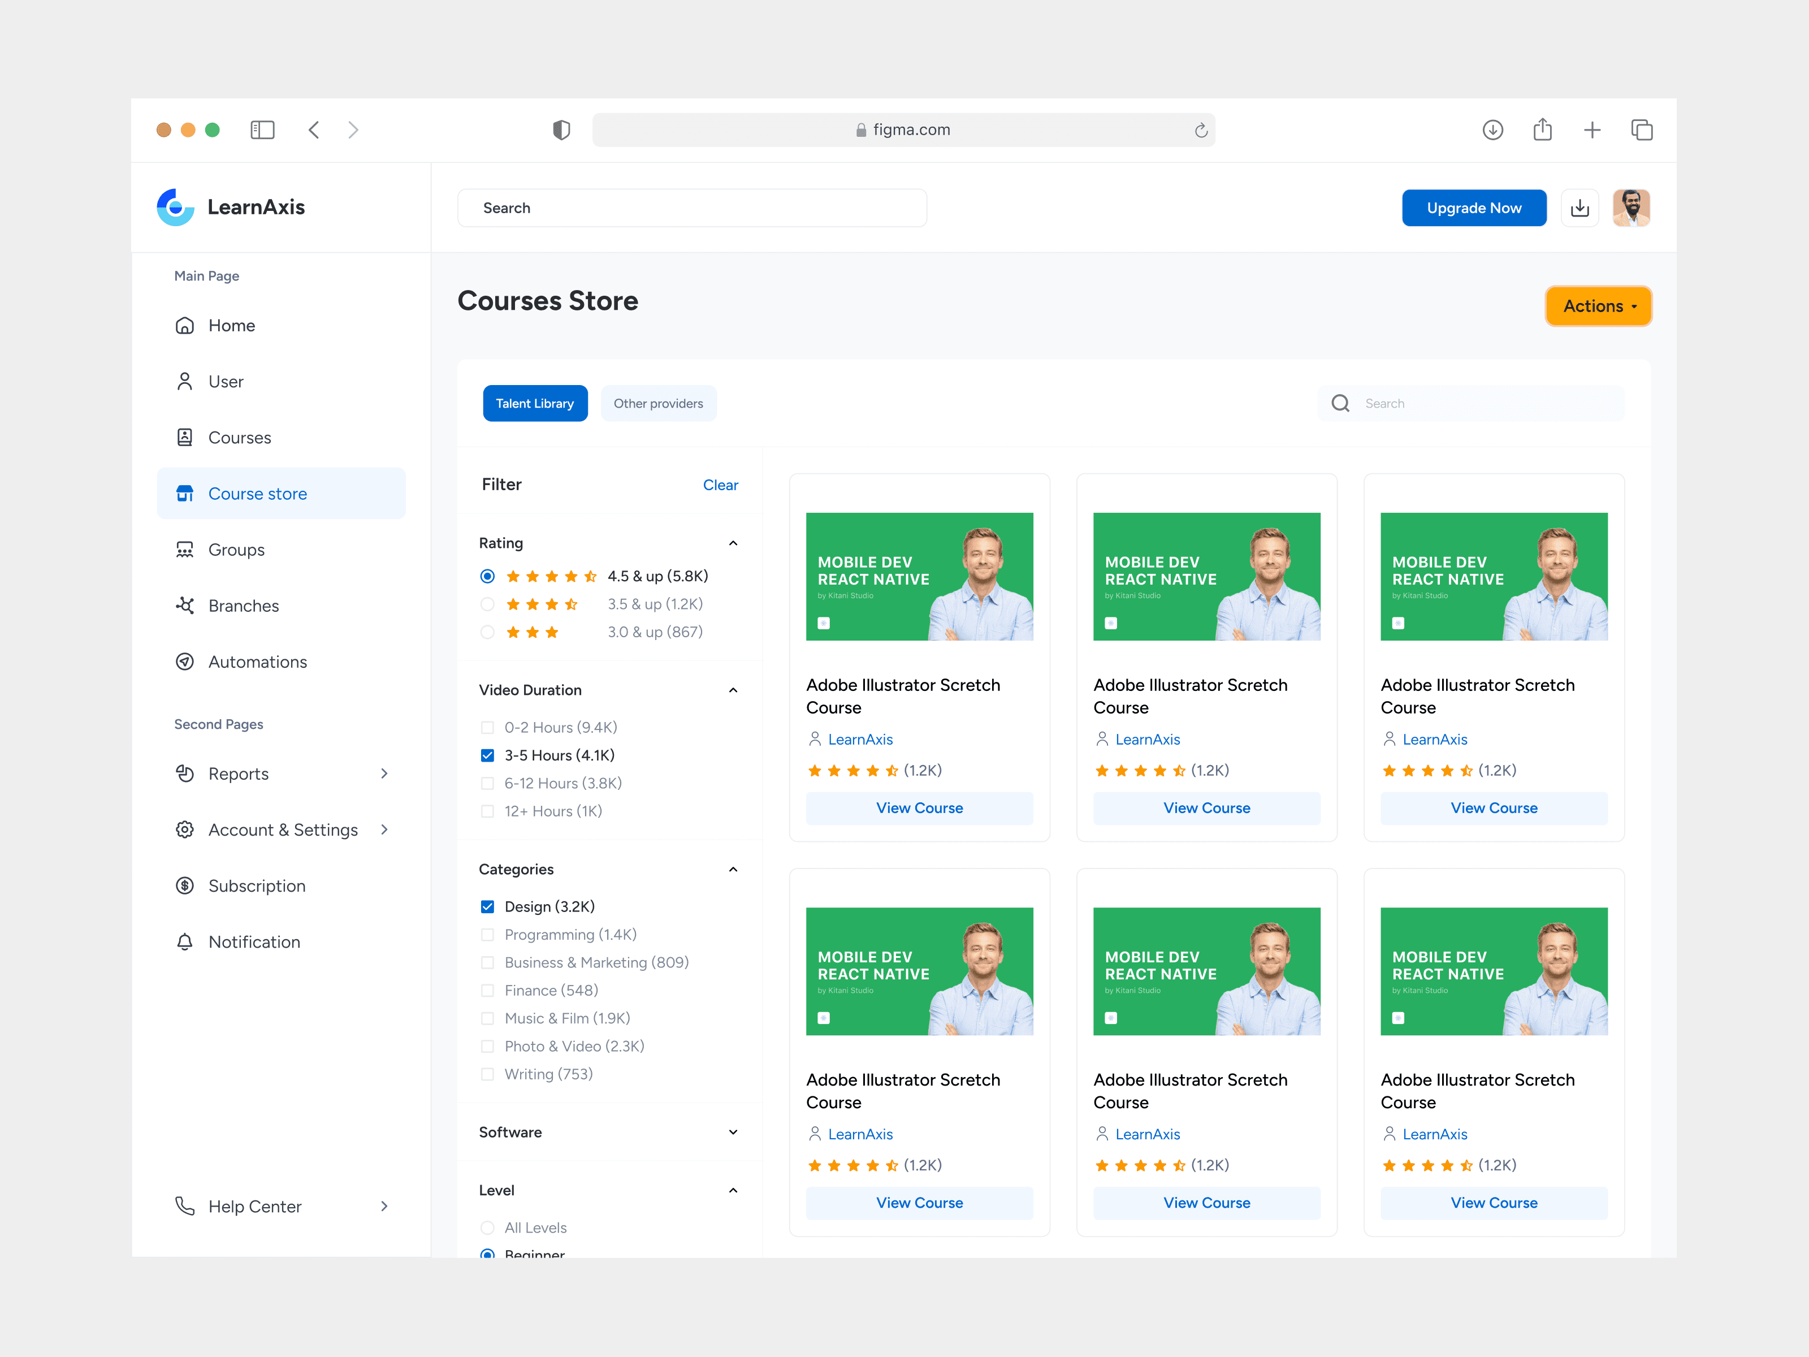This screenshot has height=1357, width=1809.
Task: Click the Home icon in sidebar
Action: 185,326
